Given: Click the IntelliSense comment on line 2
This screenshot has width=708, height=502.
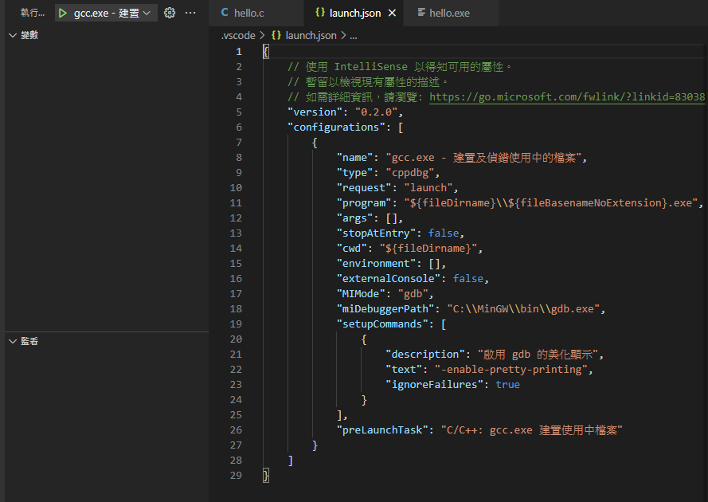Looking at the screenshot, I should coord(400,67).
